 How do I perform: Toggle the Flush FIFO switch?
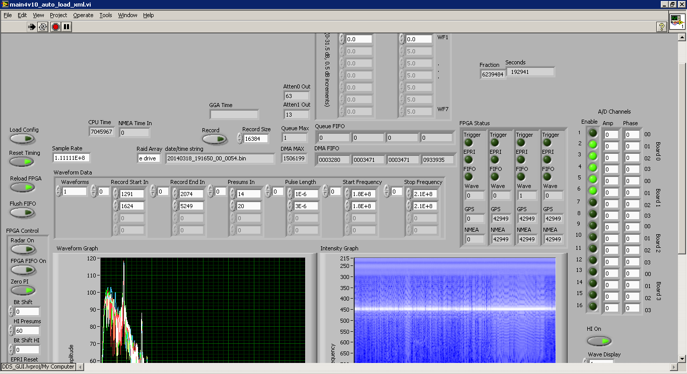pos(23,213)
